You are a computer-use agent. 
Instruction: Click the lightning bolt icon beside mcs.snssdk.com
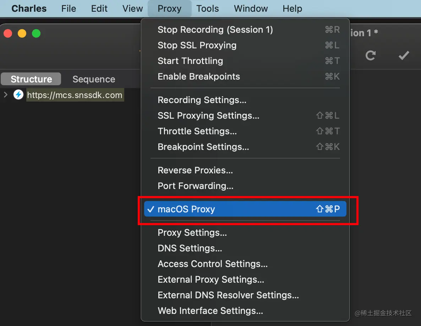18,94
